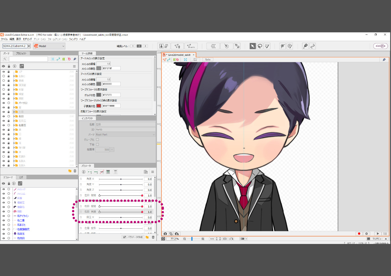The height and width of the screenshot is (276, 391).
Task: Add three keys to the parameter
Action: [96, 172]
